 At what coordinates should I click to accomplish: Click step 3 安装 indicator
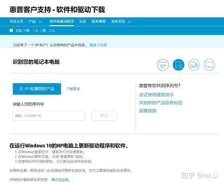click(49, 31)
